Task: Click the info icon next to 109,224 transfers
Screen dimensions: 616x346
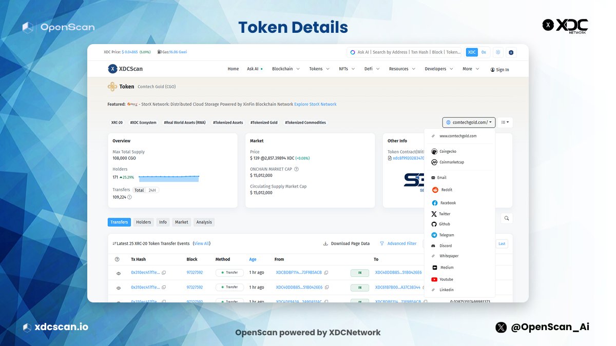Action: (129, 197)
